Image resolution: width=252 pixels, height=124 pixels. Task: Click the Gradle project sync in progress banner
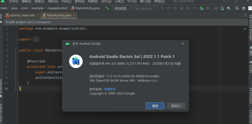point(126,22)
